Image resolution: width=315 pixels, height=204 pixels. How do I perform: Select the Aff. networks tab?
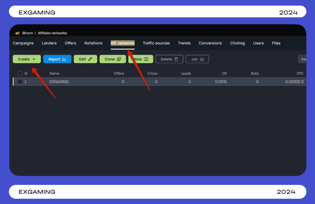(x=123, y=43)
